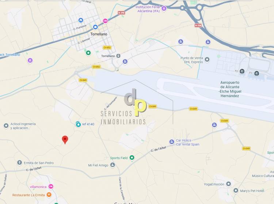The height and width of the screenshot is (204, 274).
Task: Select the T1 airport terminal icon
Action: pyautogui.click(x=256, y=73)
